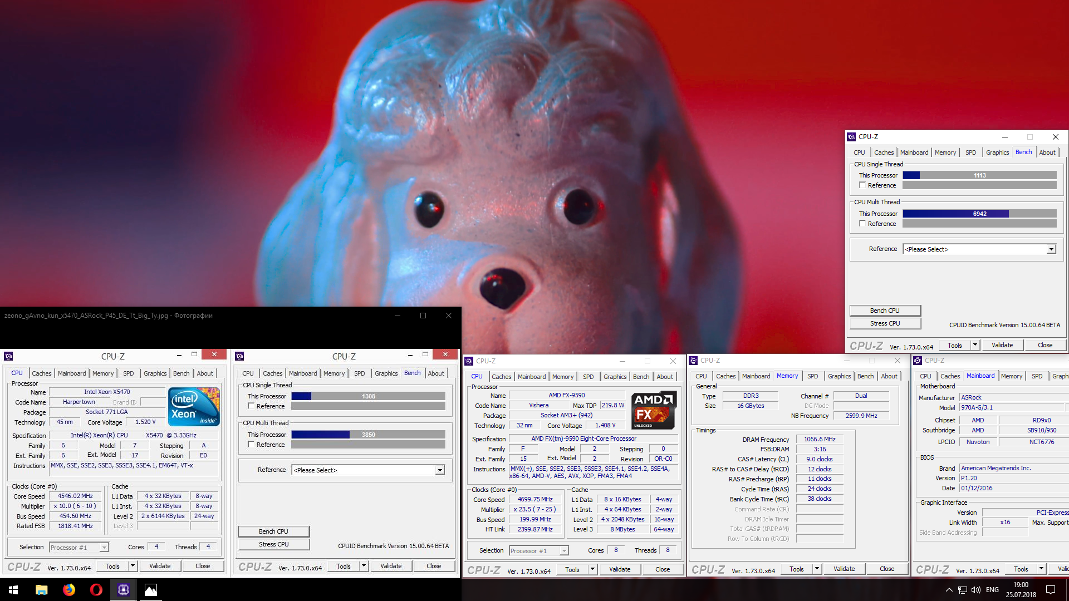This screenshot has height=601, width=1069.
Task: Switch to Caches tab in Xeon CPU window
Action: coord(41,373)
